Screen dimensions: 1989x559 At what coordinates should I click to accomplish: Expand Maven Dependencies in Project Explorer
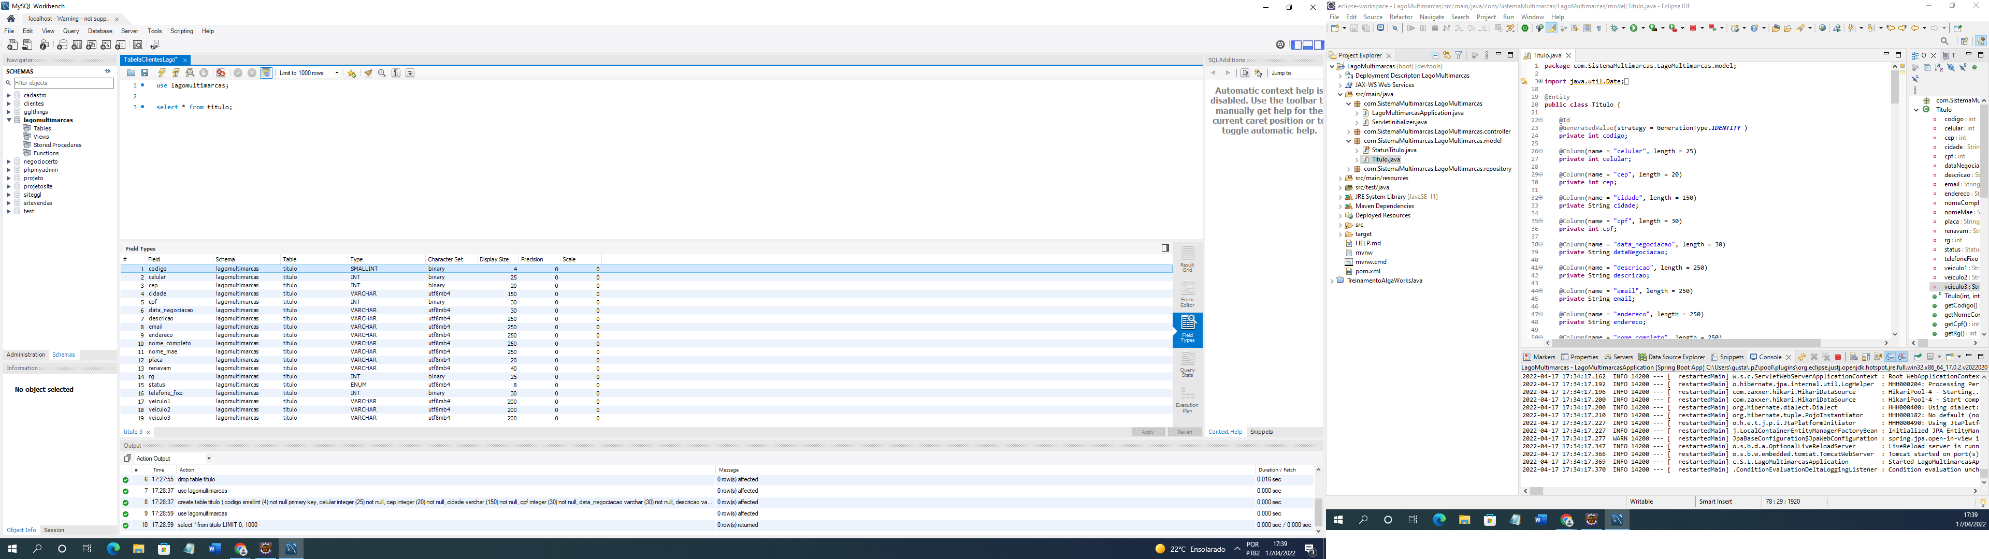coord(1339,206)
